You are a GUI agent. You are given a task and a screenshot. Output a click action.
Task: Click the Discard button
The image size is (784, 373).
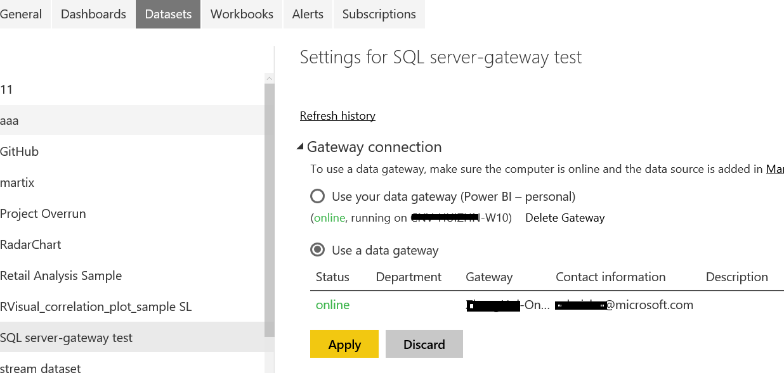[424, 344]
